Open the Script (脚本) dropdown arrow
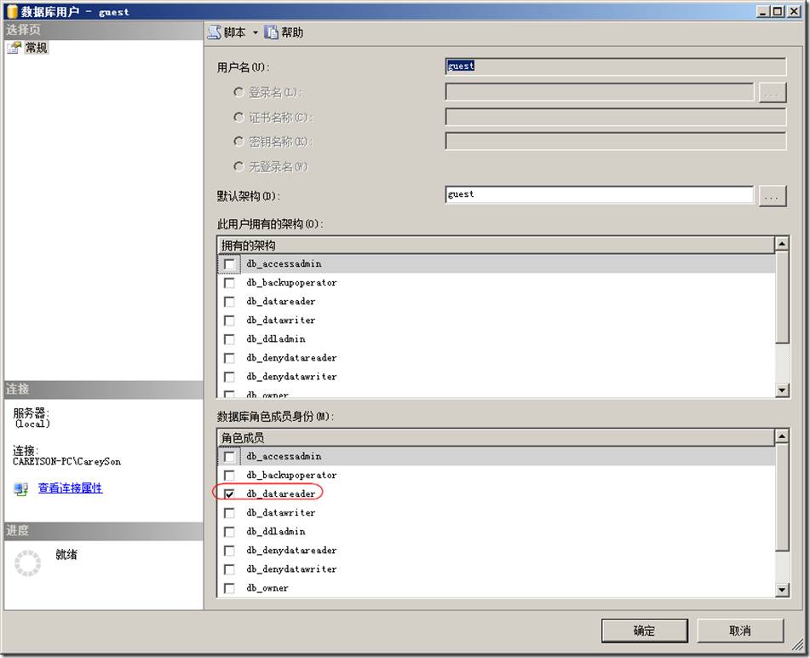Viewport: 810px width, 658px height. (x=256, y=33)
